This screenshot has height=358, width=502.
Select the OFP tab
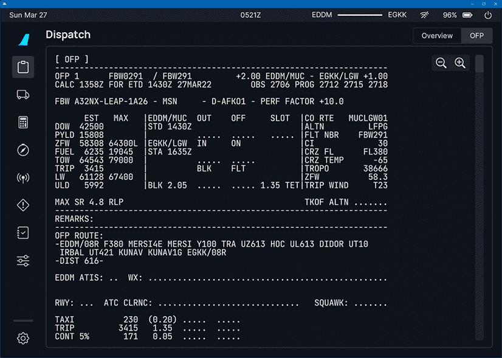pos(476,36)
